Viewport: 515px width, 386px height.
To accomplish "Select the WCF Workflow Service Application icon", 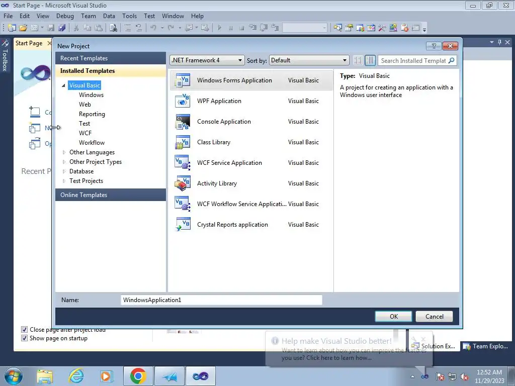I will [x=183, y=204].
